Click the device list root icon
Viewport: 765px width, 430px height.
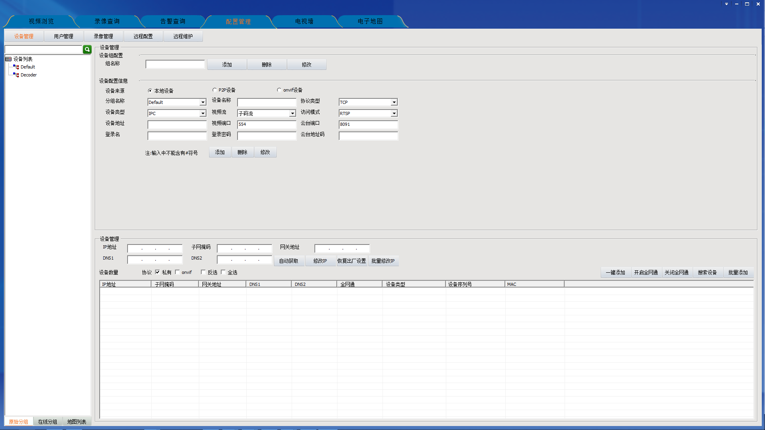[8, 59]
